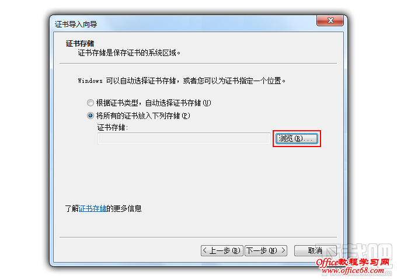Screen dimensions: 397x279
Task: Click the 取消 cancel button
Action: [x=315, y=250]
